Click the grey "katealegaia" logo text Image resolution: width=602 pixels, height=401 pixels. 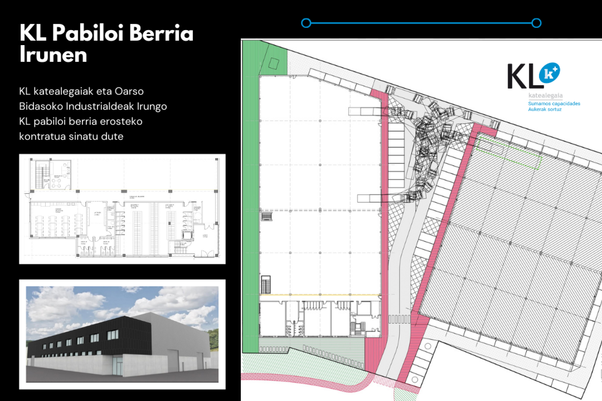point(546,96)
